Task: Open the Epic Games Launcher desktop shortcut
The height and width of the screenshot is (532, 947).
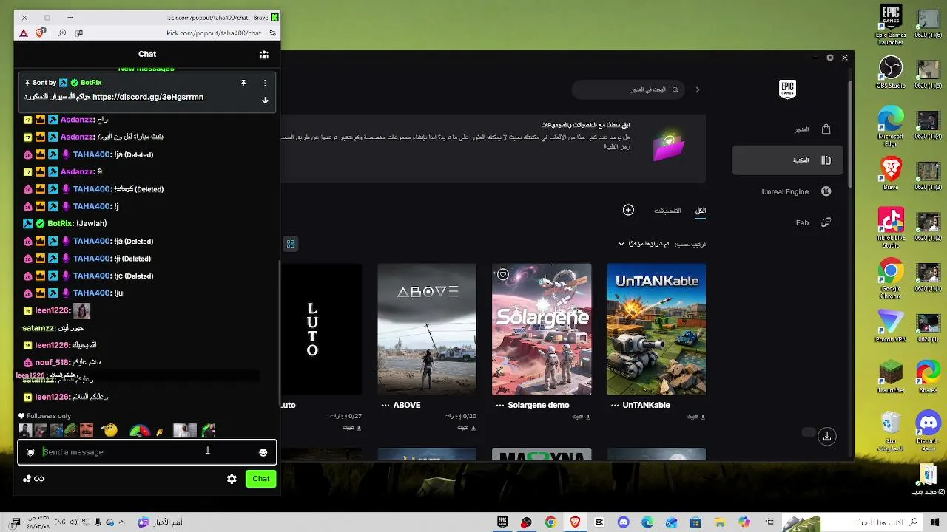Action: click(891, 24)
